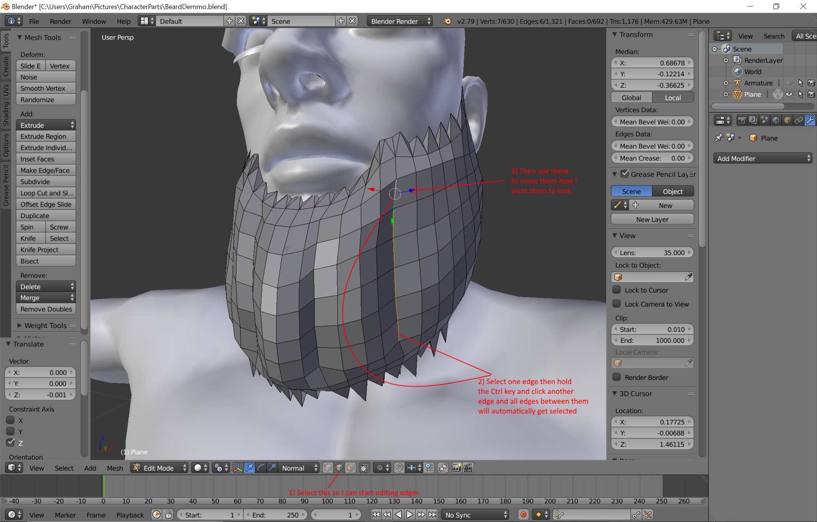The image size is (817, 522).
Task: Disable the Z constraint axis checkbox
Action: click(x=11, y=442)
